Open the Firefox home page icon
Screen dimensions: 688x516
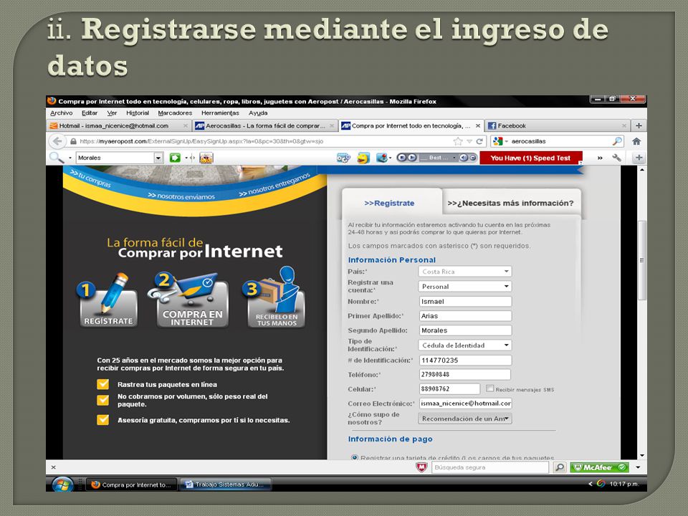point(636,141)
